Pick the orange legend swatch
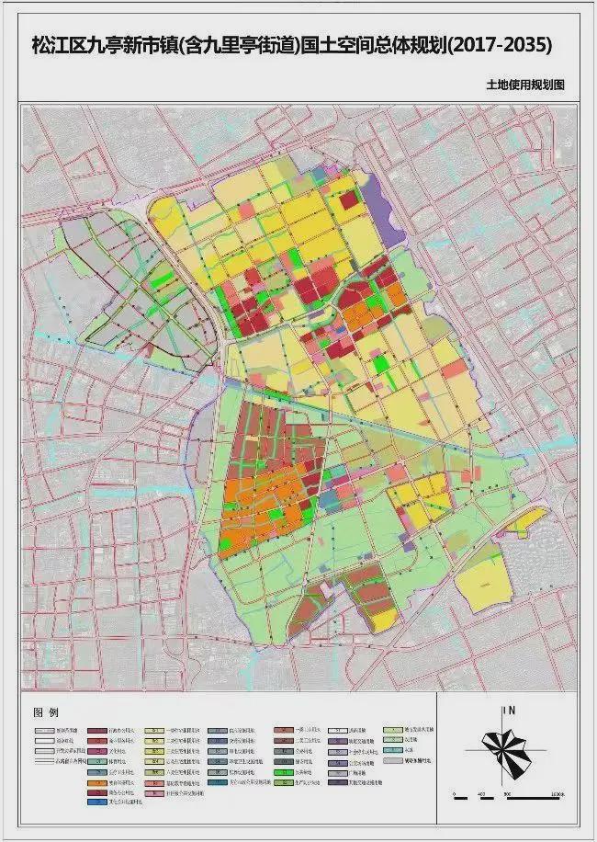This screenshot has width=597, height=842. point(97,782)
